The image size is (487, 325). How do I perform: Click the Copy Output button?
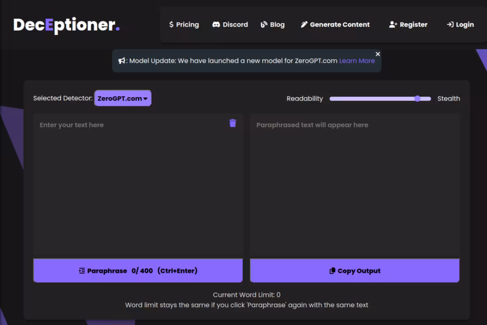pyautogui.click(x=355, y=271)
